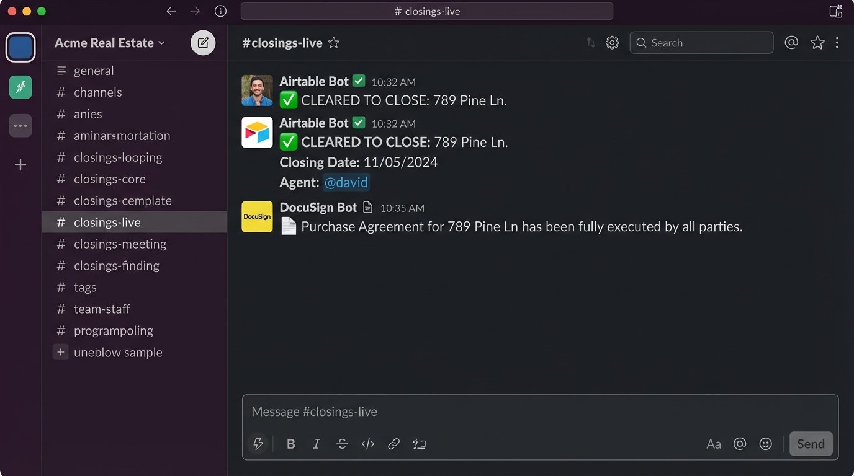This screenshot has width=854, height=476.
Task: Click the mention (@) icon in the composer
Action: pyautogui.click(x=740, y=444)
